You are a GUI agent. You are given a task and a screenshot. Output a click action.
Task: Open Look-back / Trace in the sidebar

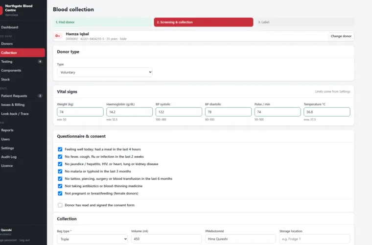(23, 114)
